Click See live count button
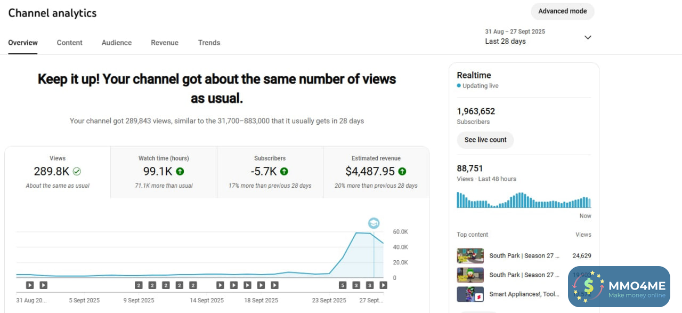 485,140
